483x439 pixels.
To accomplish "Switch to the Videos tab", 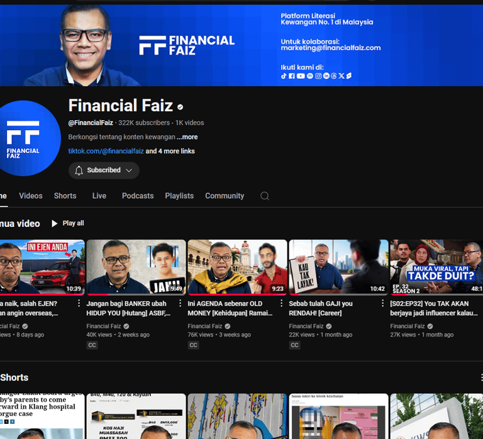I will 31,196.
